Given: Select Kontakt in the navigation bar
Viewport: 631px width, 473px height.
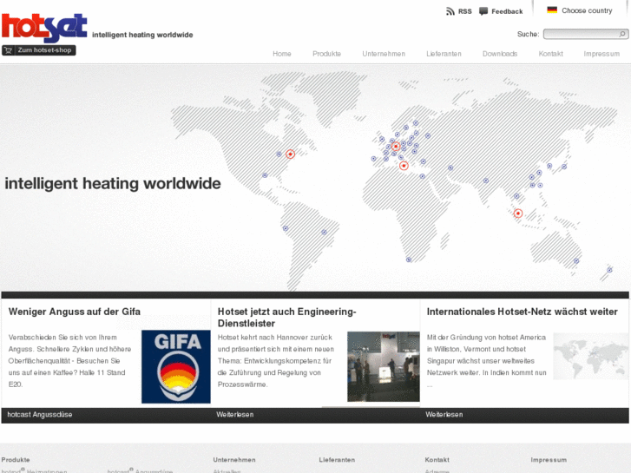Looking at the screenshot, I should click(x=550, y=54).
